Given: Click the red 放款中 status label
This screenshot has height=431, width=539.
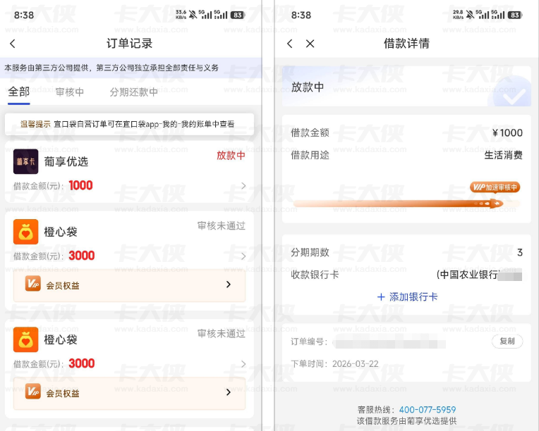Looking at the screenshot, I should tap(231, 156).
